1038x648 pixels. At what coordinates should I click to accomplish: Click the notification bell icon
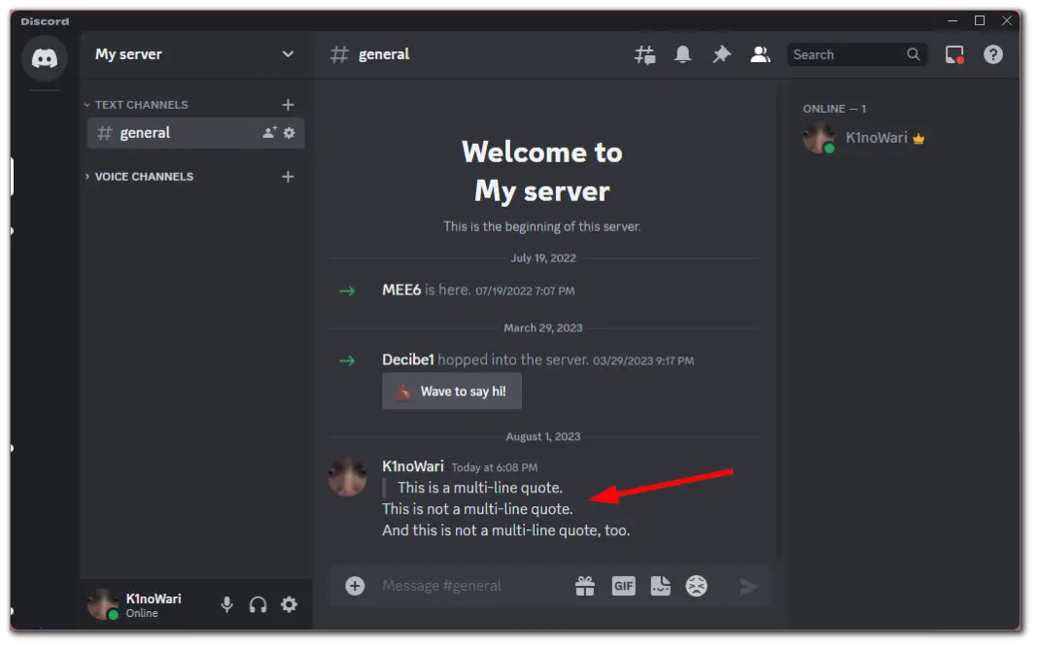682,54
